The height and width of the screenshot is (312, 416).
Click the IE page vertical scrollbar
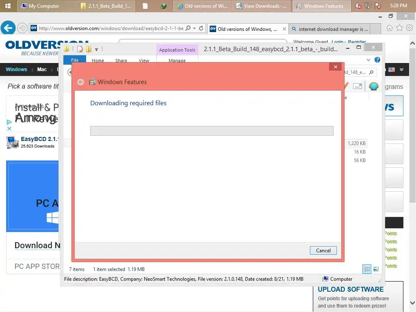click(412, 125)
